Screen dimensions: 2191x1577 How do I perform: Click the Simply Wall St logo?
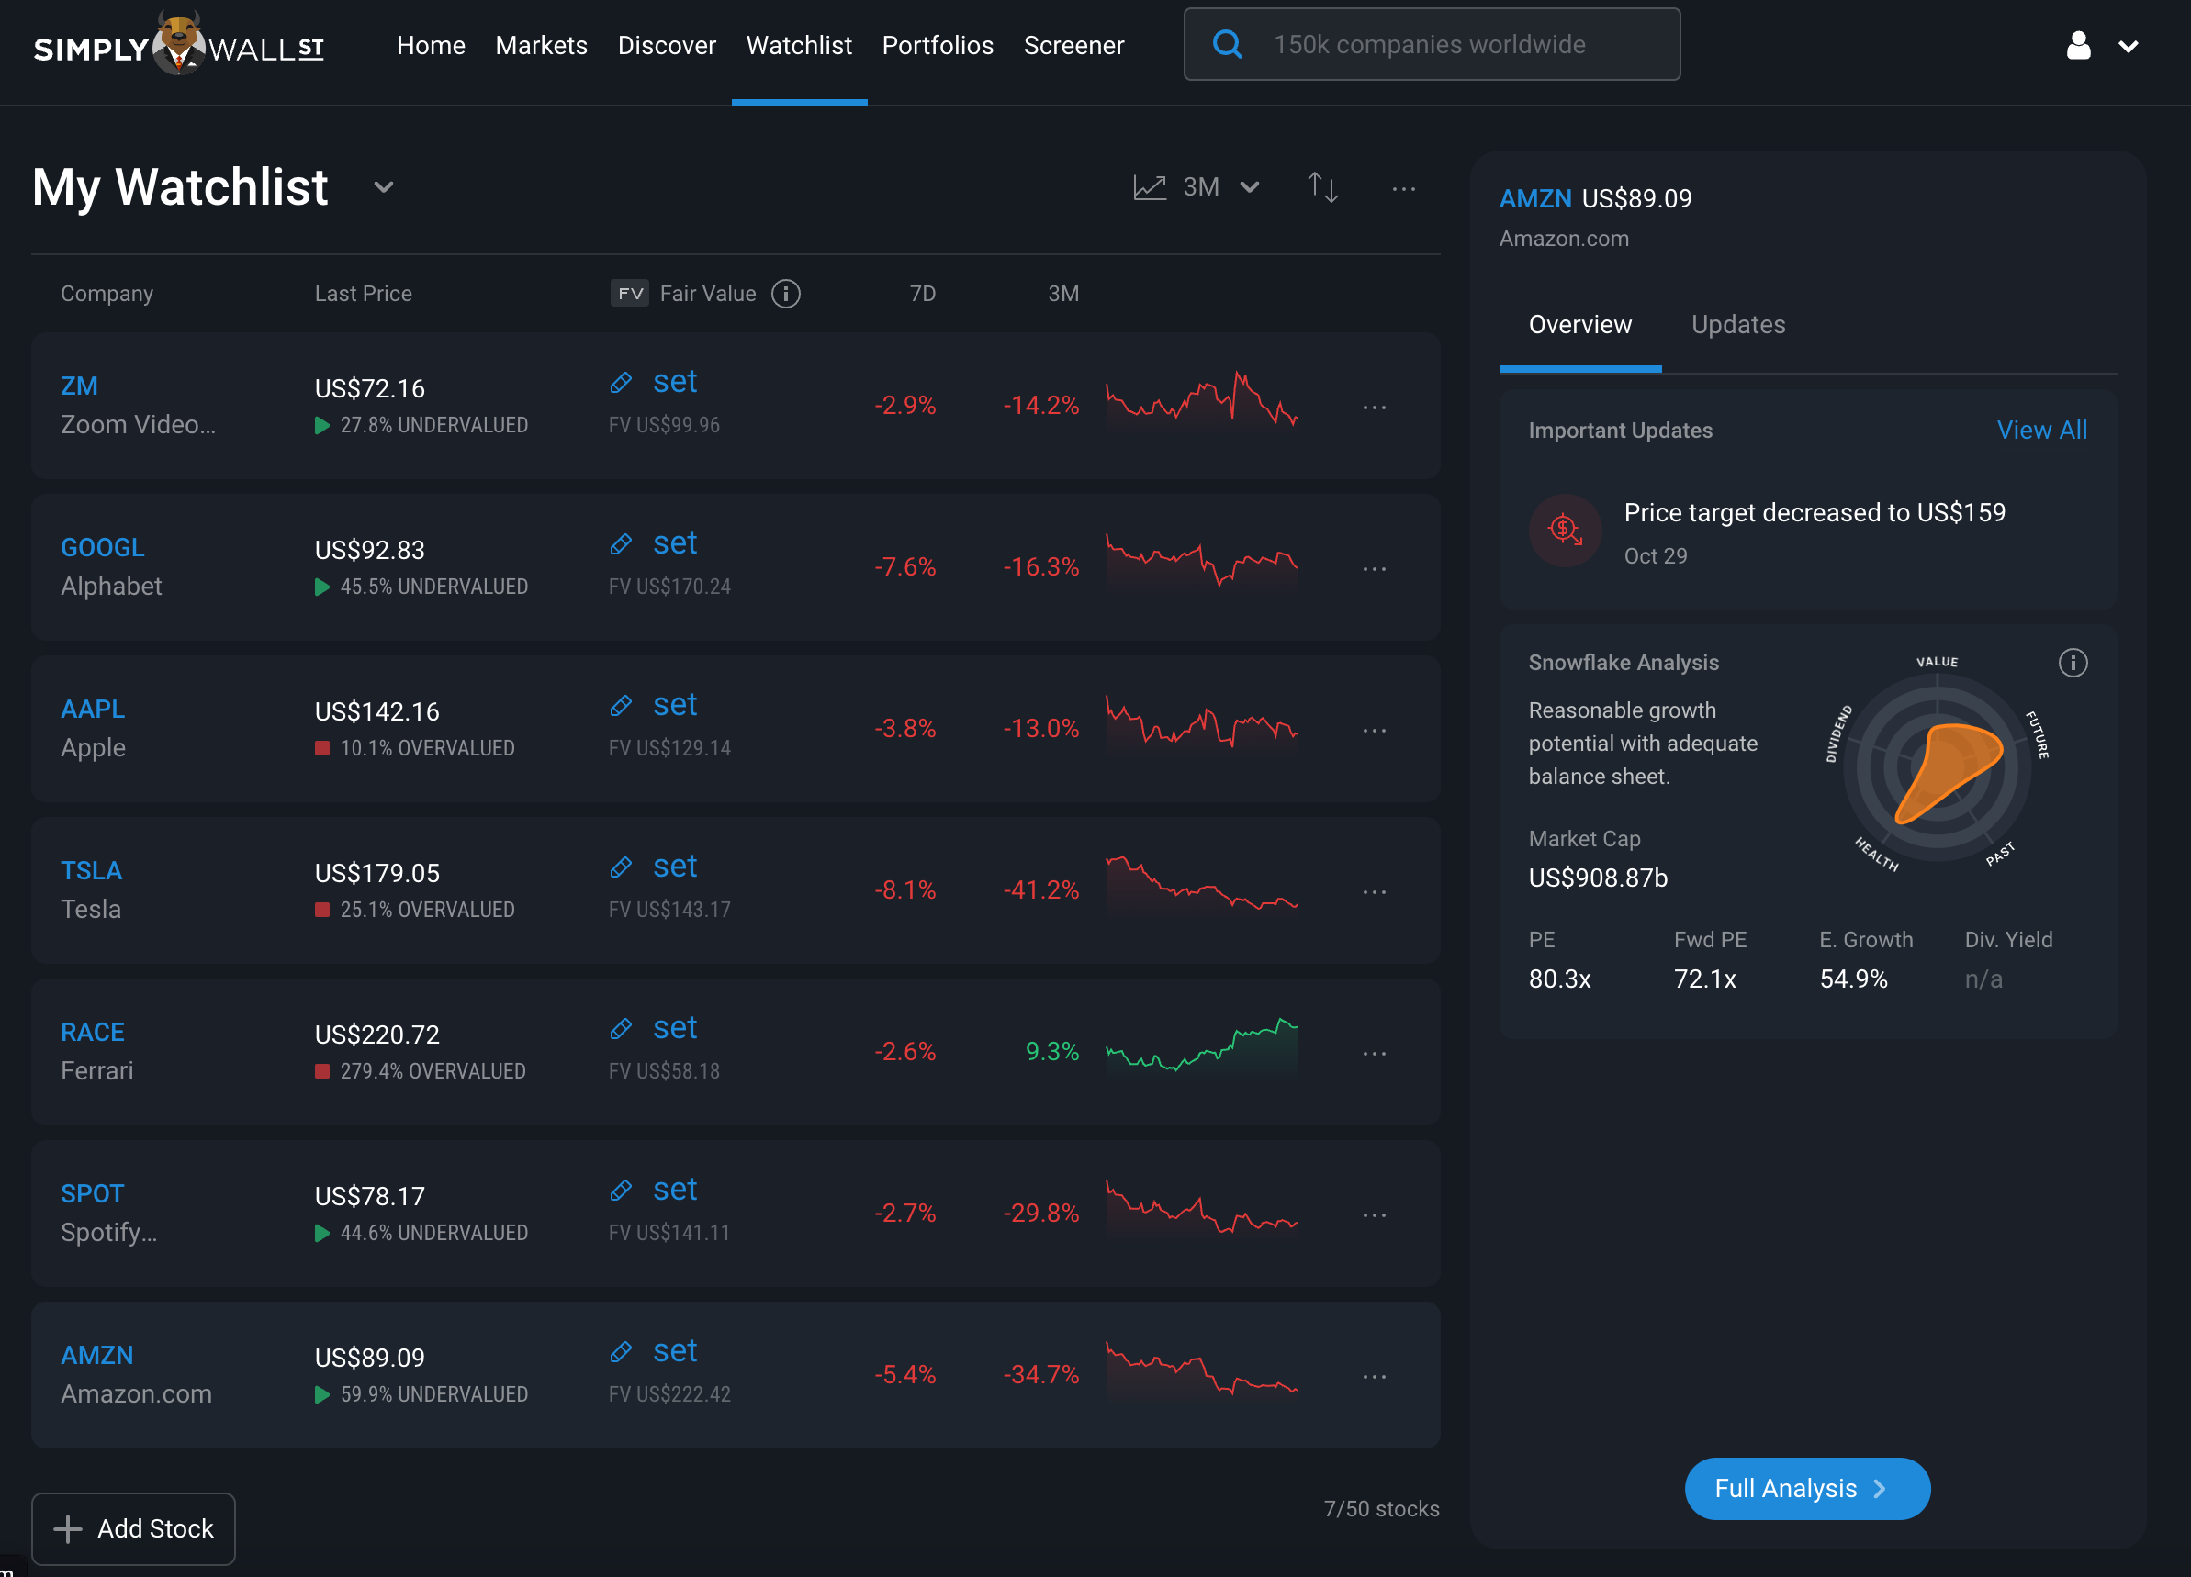[179, 45]
